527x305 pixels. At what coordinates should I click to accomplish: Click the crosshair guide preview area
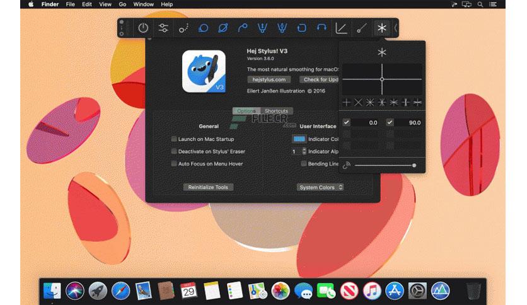tap(382, 79)
